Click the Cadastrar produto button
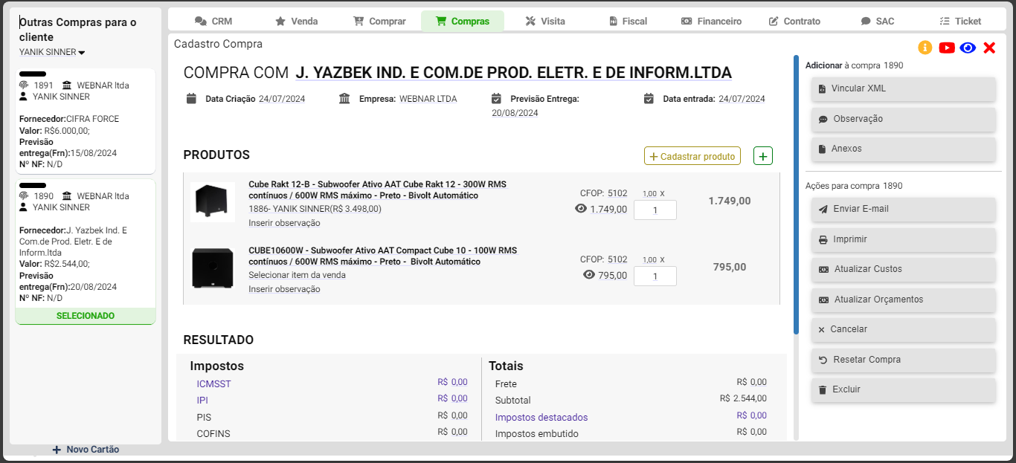 coord(692,156)
